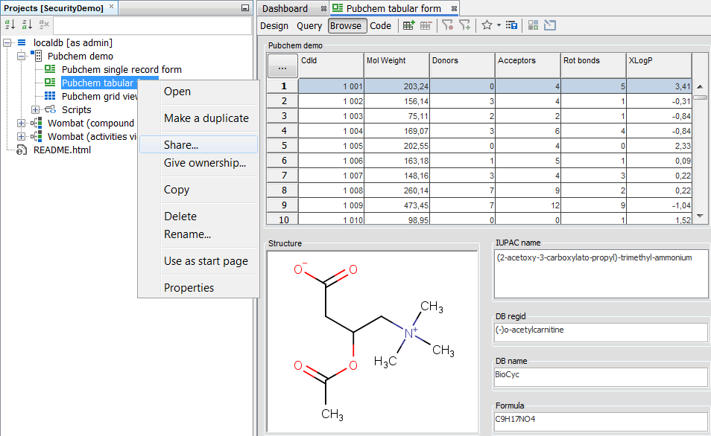Click the add row icon in toolbar
This screenshot has height=436, width=711.
[x=408, y=25]
